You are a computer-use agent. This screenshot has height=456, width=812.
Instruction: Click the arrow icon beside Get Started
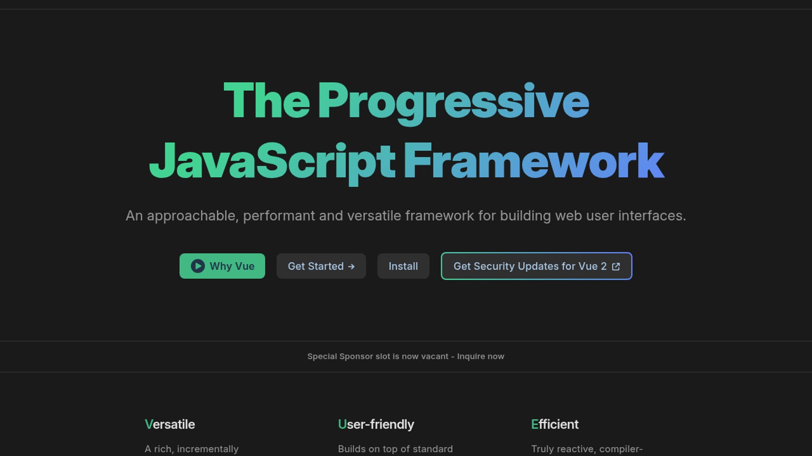tap(351, 266)
